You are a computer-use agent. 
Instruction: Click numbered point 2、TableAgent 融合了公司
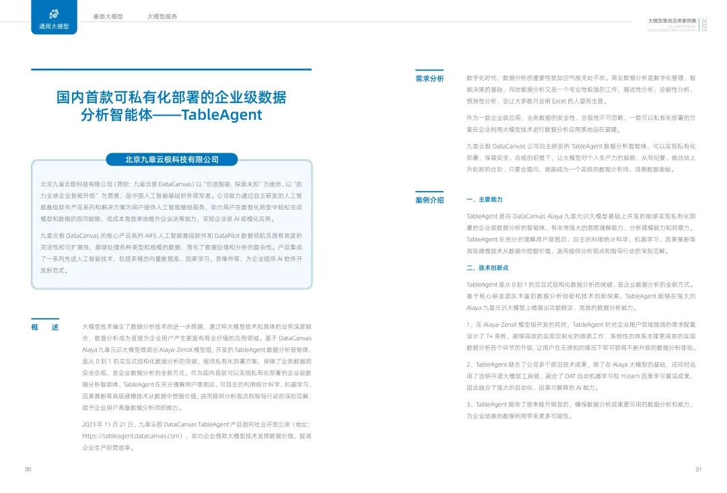click(x=581, y=376)
